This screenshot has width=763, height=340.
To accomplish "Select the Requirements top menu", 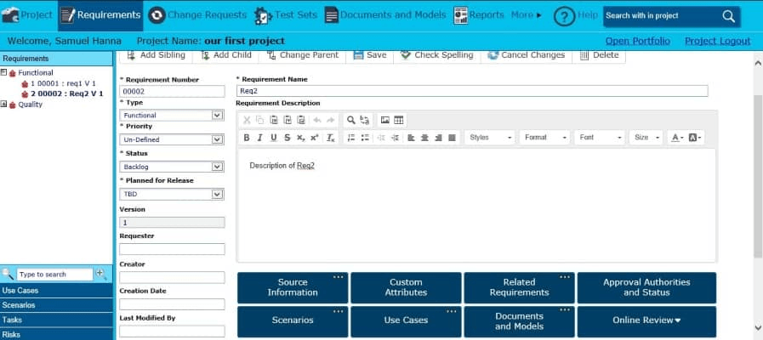I will 100,15.
